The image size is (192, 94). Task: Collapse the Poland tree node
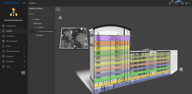click(x=31, y=20)
